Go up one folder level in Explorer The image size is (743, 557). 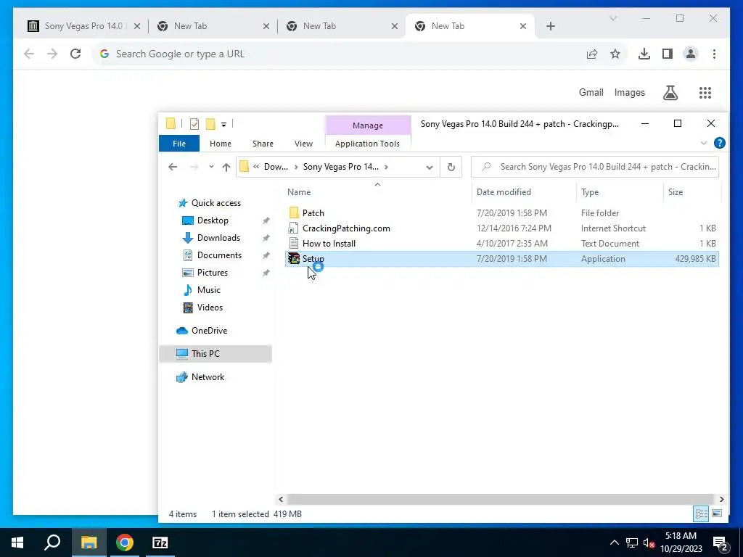click(226, 167)
